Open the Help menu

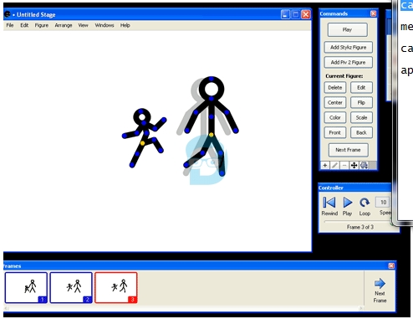125,25
